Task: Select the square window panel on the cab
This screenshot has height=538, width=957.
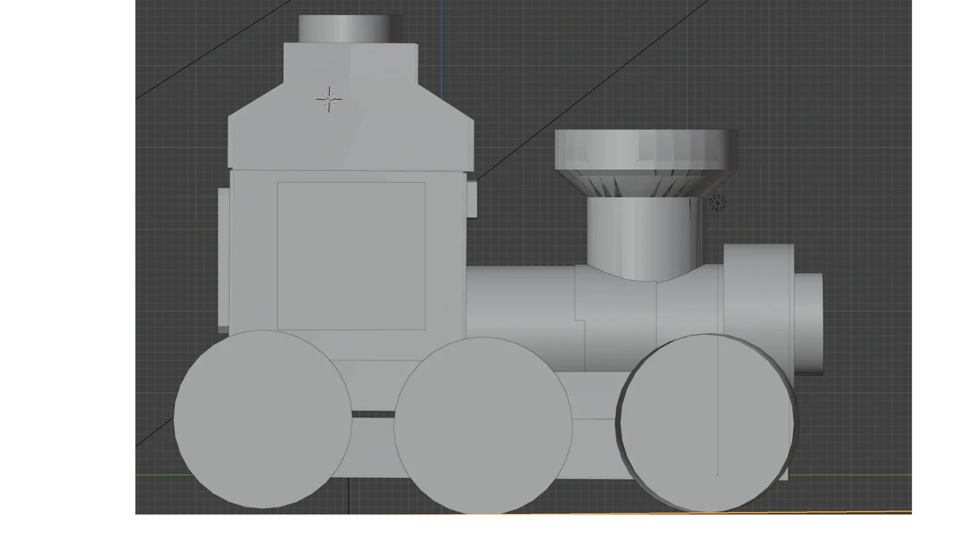Action: pos(351,256)
